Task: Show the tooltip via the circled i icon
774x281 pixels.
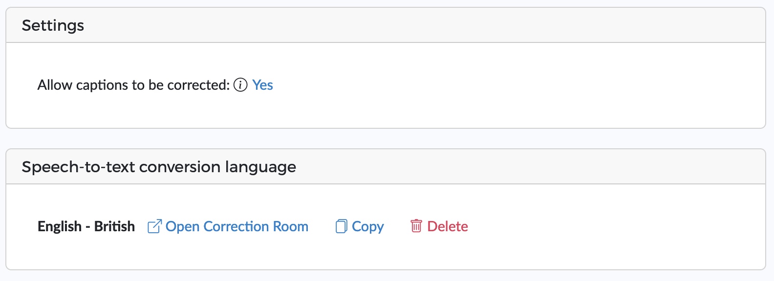Action: coord(240,85)
